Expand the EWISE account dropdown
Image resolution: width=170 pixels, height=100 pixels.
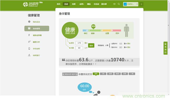pos(137,4)
